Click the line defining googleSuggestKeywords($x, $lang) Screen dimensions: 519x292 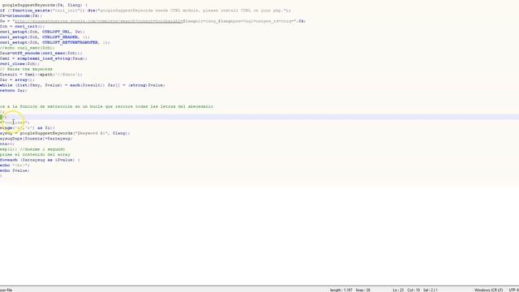[45, 6]
